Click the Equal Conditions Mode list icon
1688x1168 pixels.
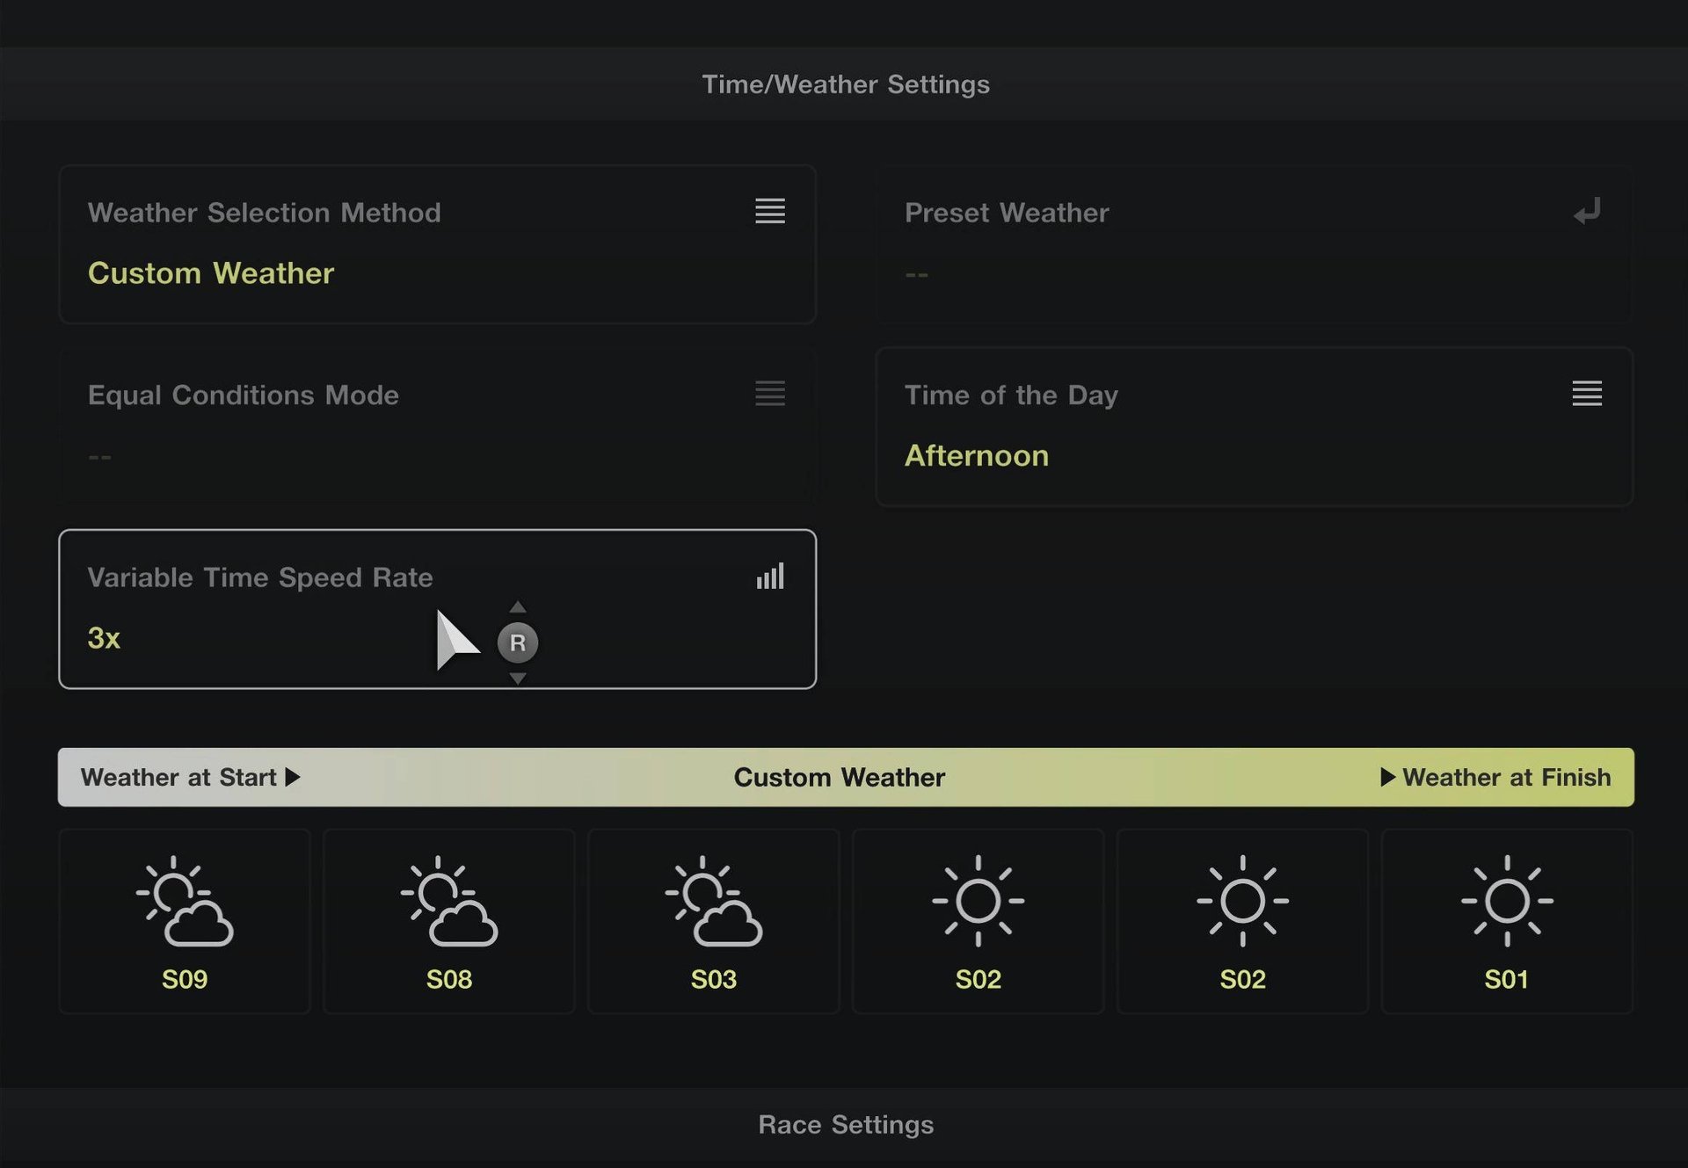(769, 393)
